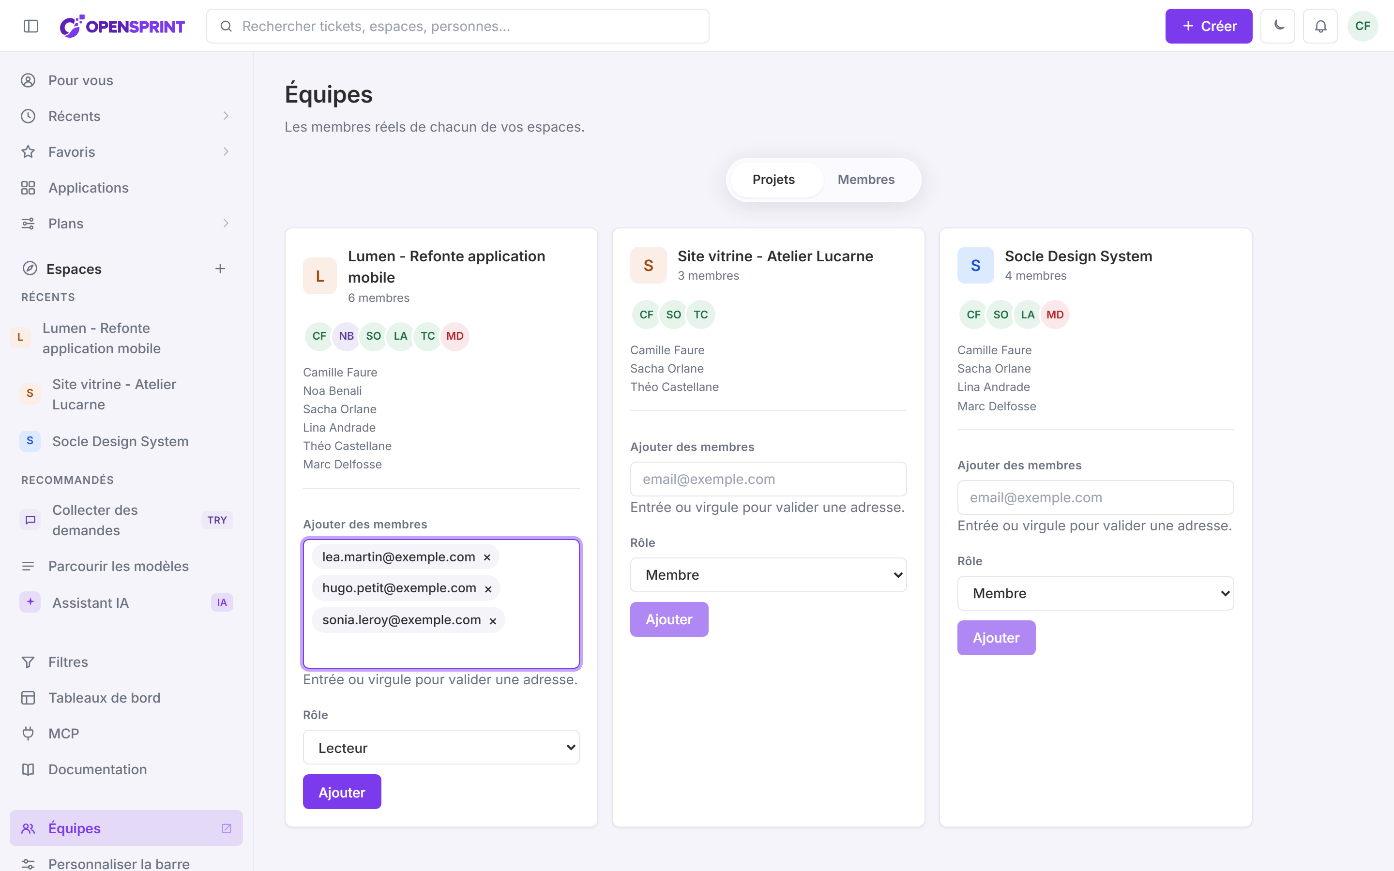Open Applications in sidebar
Viewport: 1394px width, 871px height.
click(126, 188)
